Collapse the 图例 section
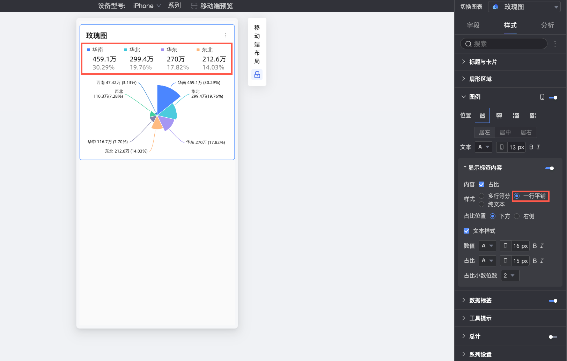The height and width of the screenshot is (361, 567). coord(463,97)
